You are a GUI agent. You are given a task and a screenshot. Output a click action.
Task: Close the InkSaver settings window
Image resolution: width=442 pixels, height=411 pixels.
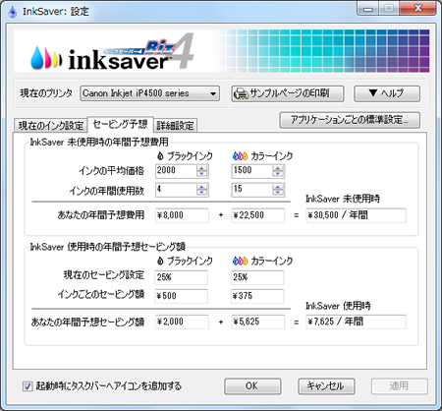point(417,9)
